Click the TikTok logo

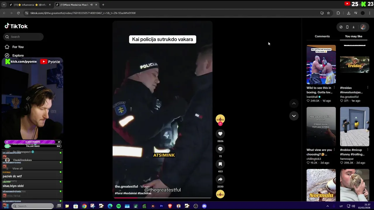pos(16,26)
